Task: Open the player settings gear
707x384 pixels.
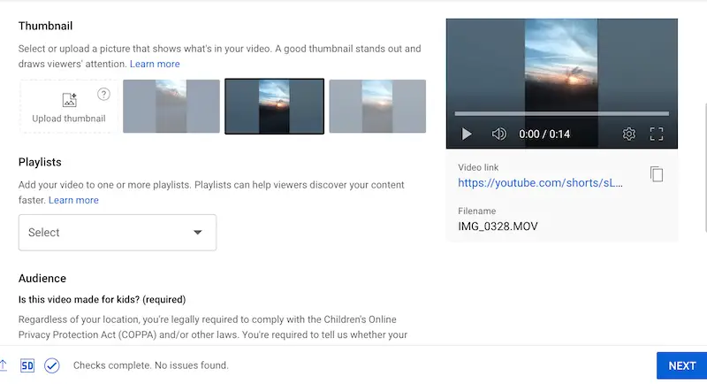Action: click(x=629, y=134)
